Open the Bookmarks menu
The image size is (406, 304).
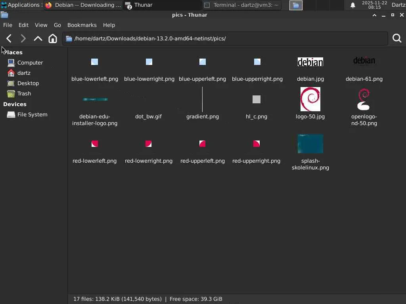[x=82, y=25]
